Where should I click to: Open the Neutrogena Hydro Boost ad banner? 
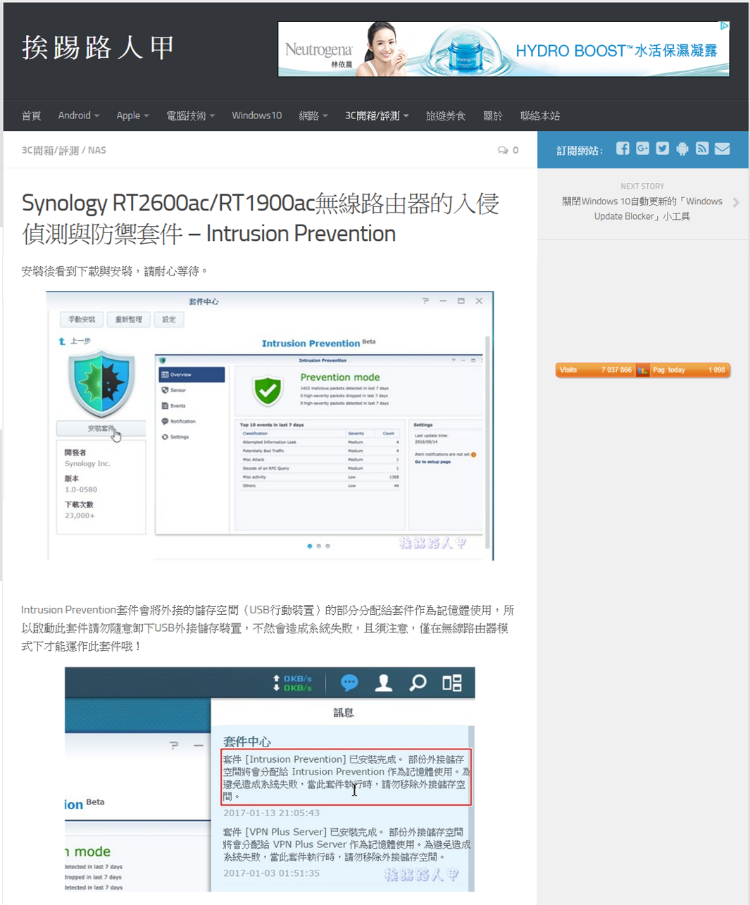coord(504,49)
